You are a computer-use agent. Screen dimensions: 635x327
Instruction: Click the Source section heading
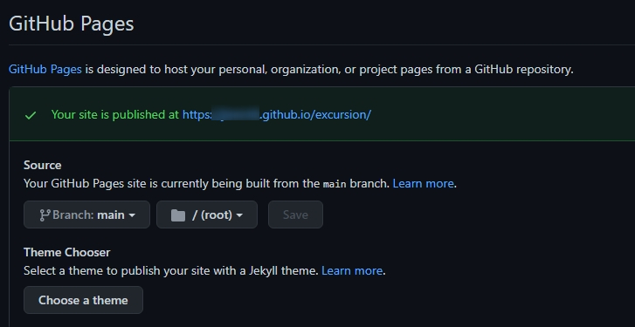pyautogui.click(x=43, y=165)
